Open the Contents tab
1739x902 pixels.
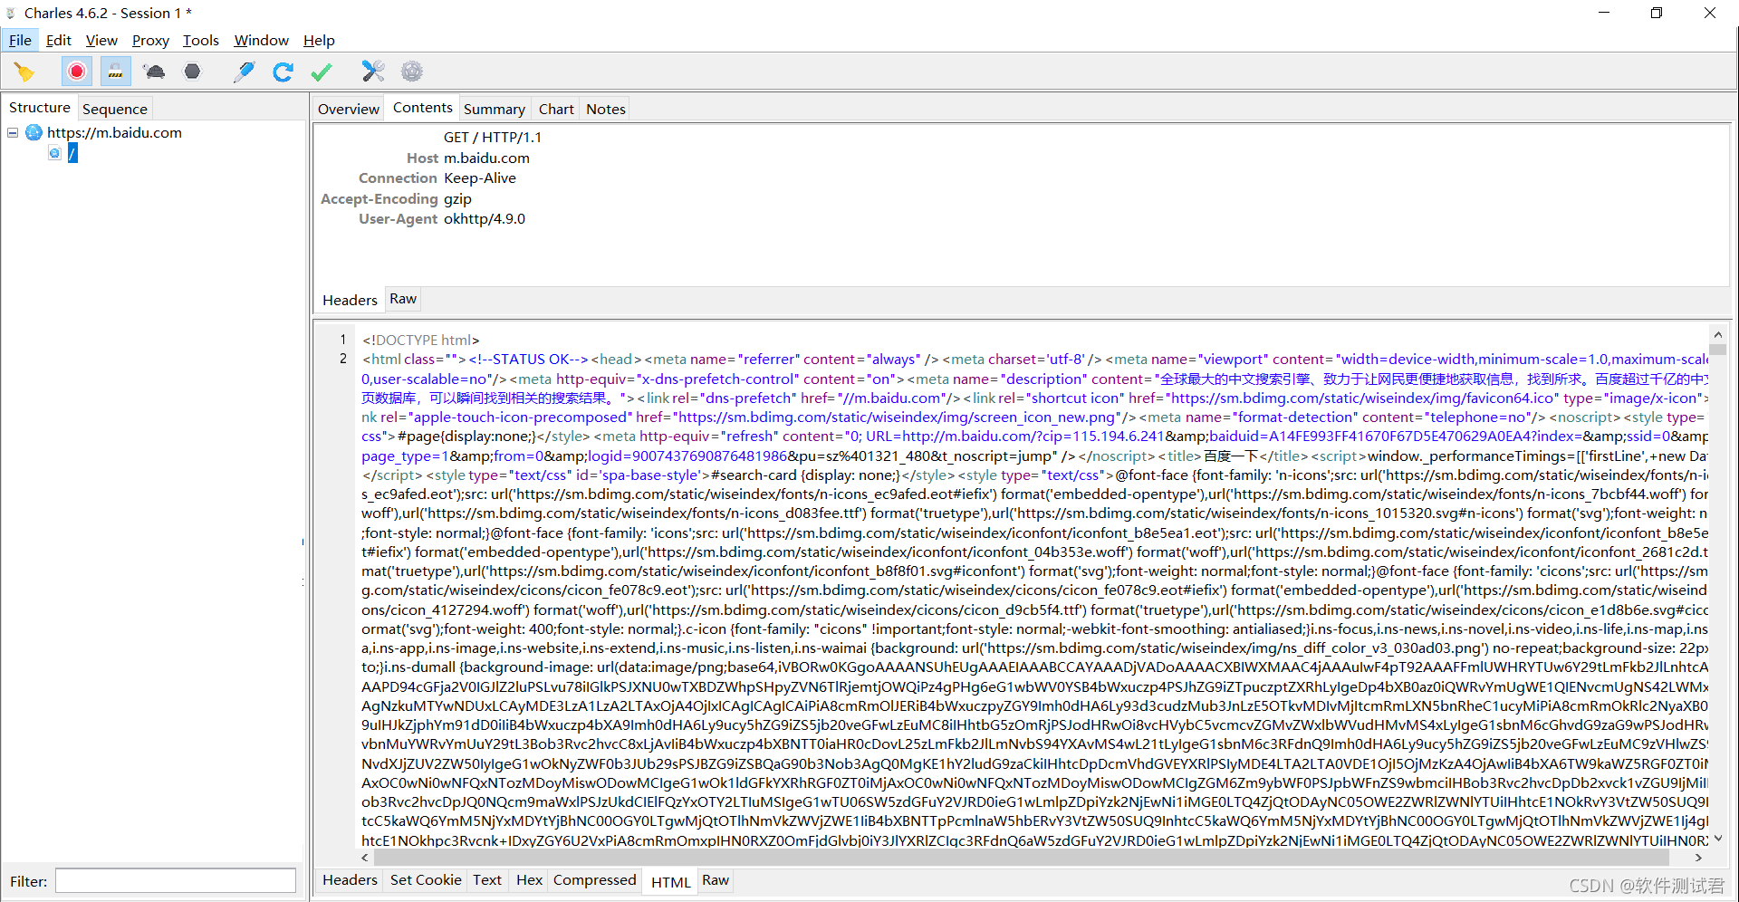[423, 108]
